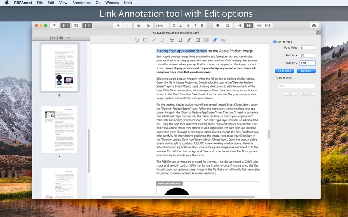Open page 7 thumbnail
Image resolution: width=348 pixels, height=217 pixels.
59,130
